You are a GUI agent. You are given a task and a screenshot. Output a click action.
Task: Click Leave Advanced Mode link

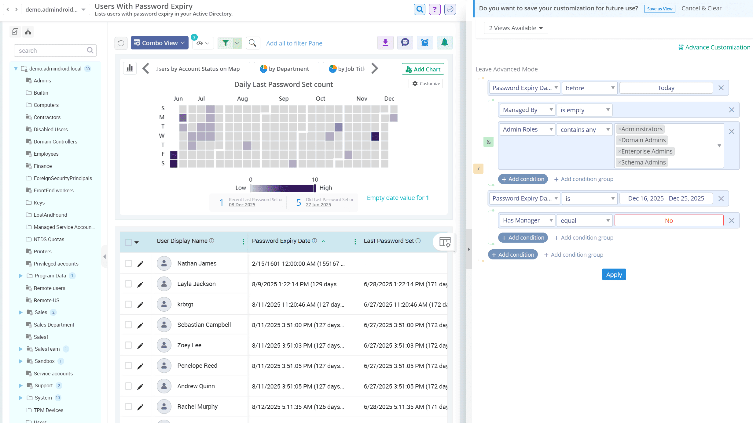coord(506,69)
